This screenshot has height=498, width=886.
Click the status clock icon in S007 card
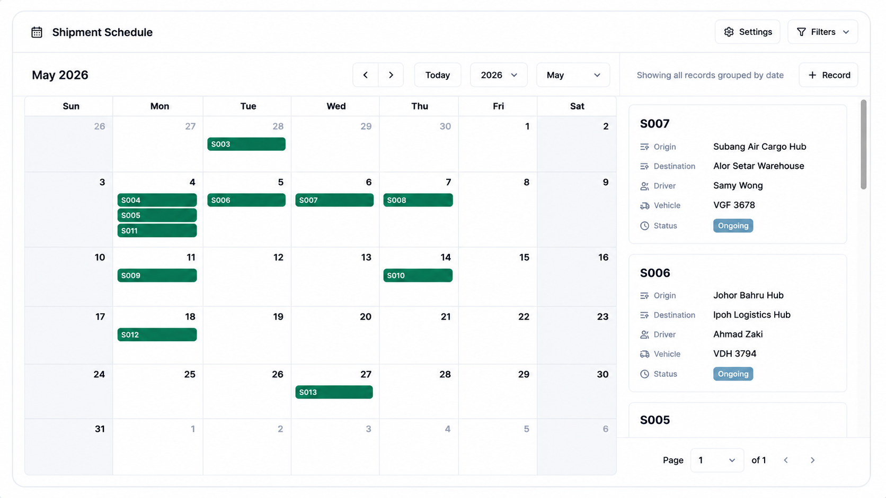[644, 225]
